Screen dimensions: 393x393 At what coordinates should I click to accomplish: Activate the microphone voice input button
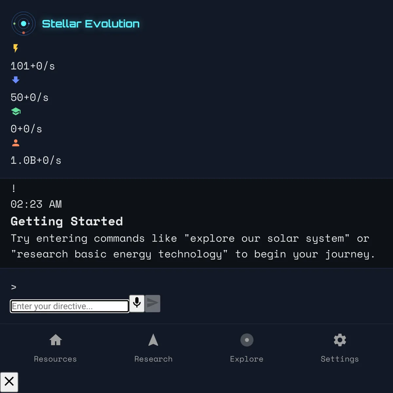pyautogui.click(x=137, y=303)
